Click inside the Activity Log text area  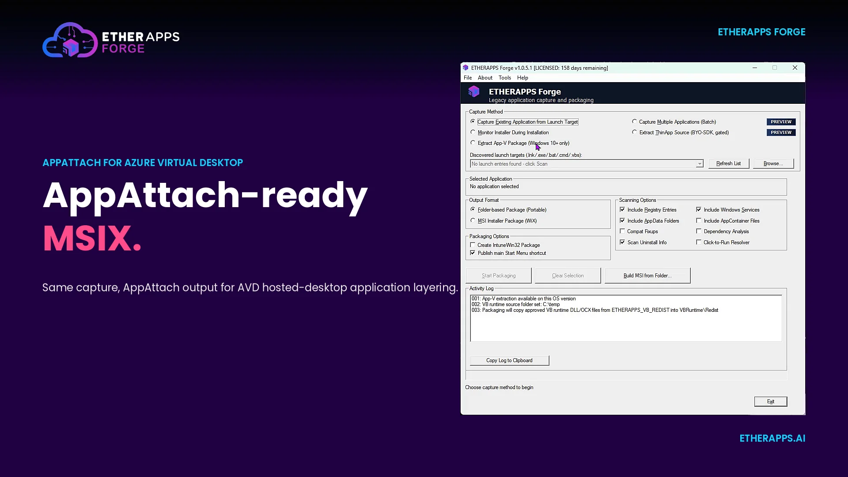click(626, 318)
